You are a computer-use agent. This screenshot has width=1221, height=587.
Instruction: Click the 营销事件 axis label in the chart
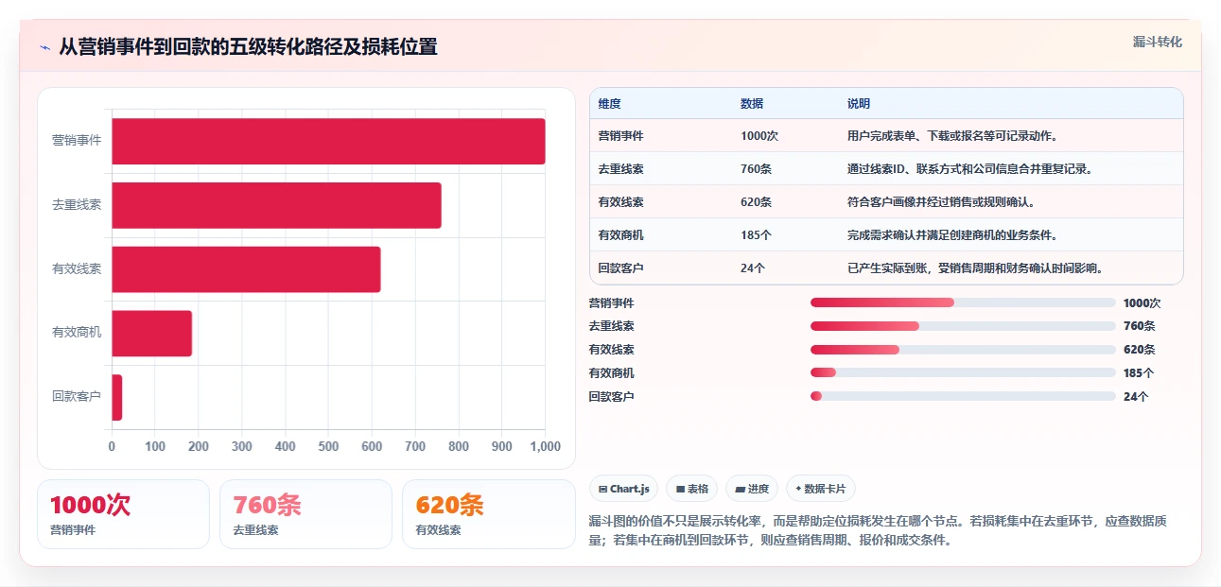(x=77, y=141)
